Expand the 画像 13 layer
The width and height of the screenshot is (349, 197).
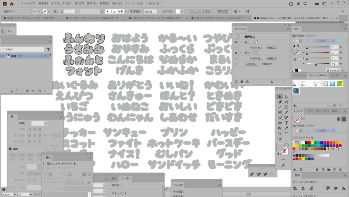pos(3,56)
